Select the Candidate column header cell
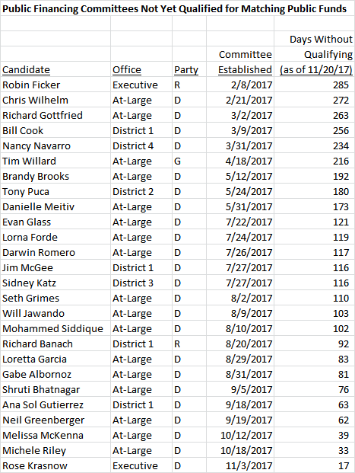Screen dimensions: 355x473 pyautogui.click(x=55, y=69)
